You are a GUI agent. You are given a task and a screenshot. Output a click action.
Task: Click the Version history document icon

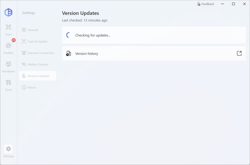click(x=68, y=53)
